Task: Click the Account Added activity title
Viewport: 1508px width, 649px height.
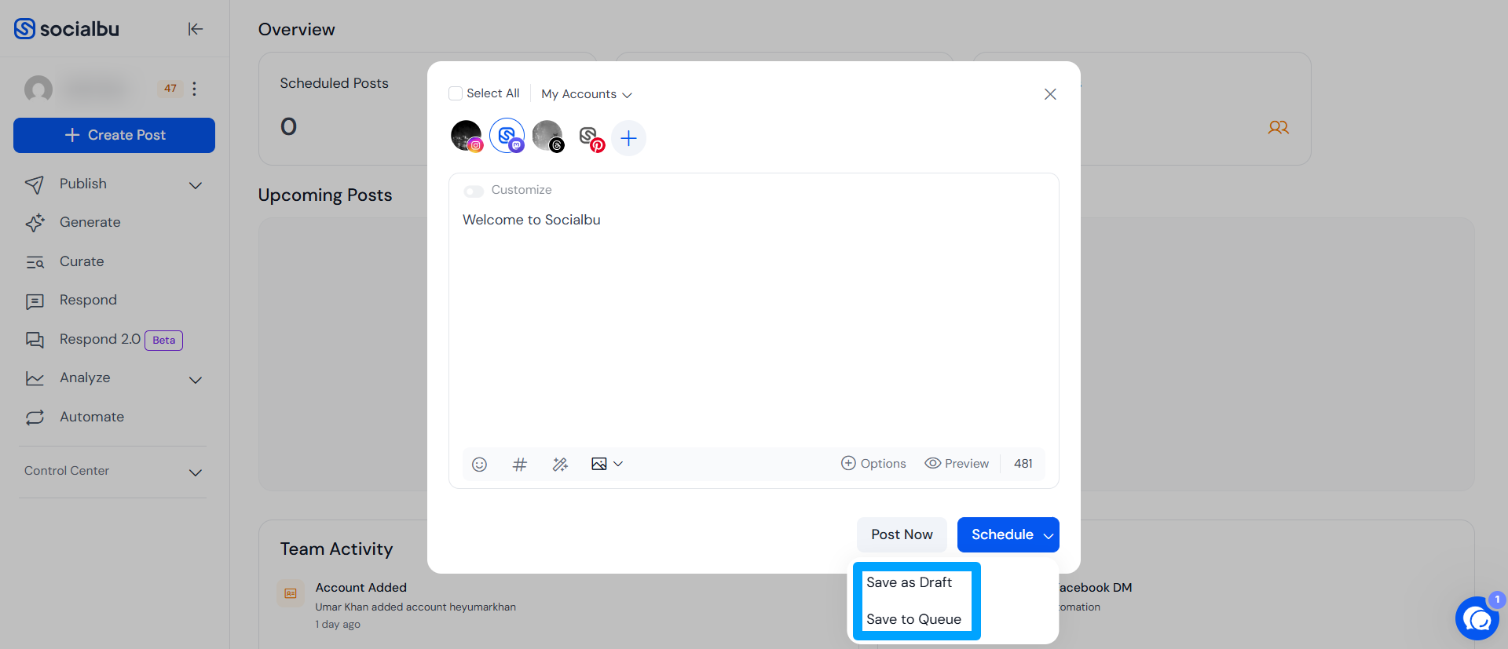Action: (361, 588)
